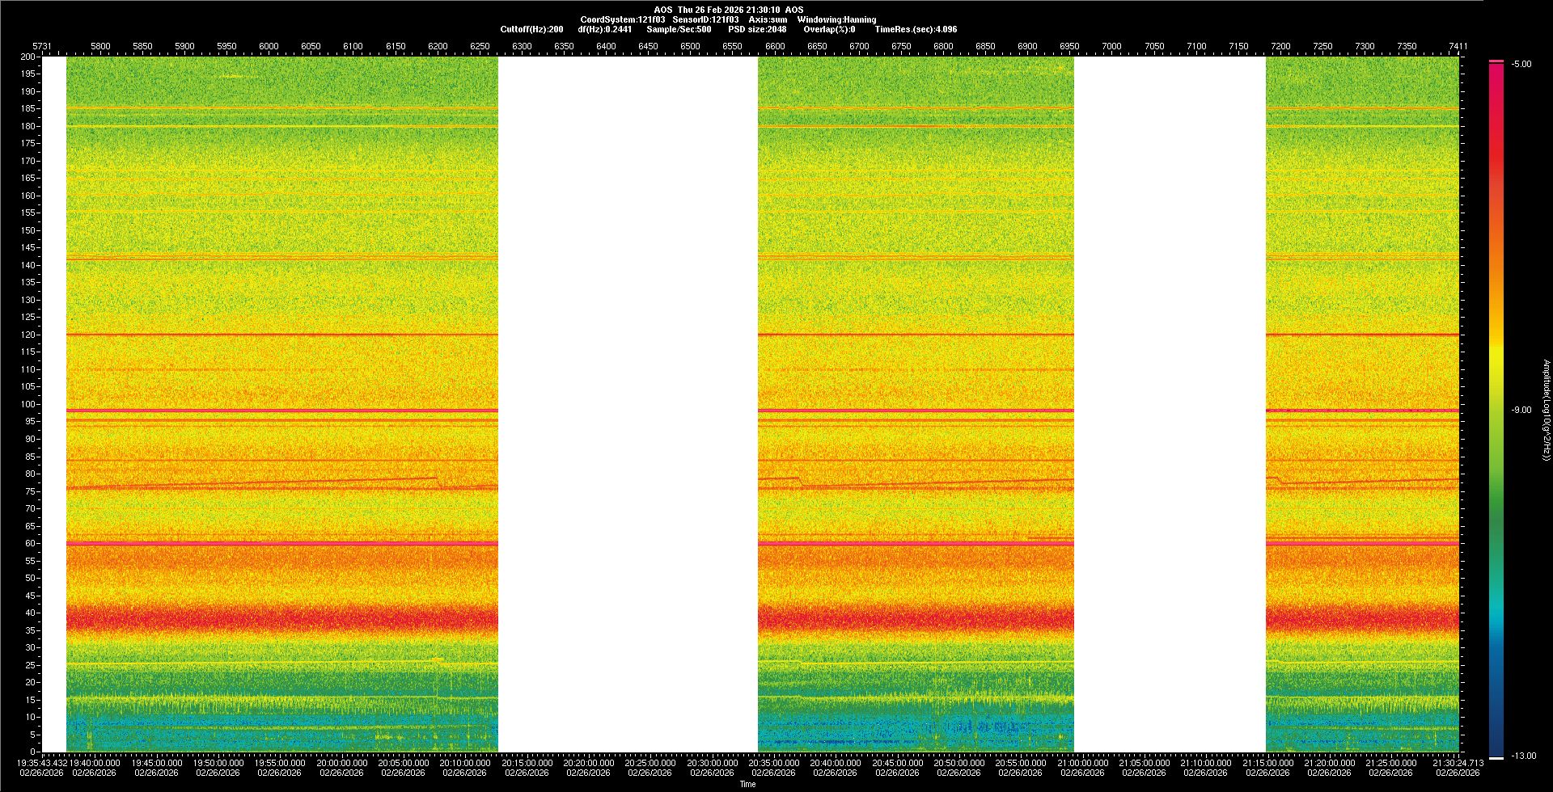Screen dimensions: 1553x792
Task: Click the 21:30:24.713 end time label
Action: point(1458,763)
